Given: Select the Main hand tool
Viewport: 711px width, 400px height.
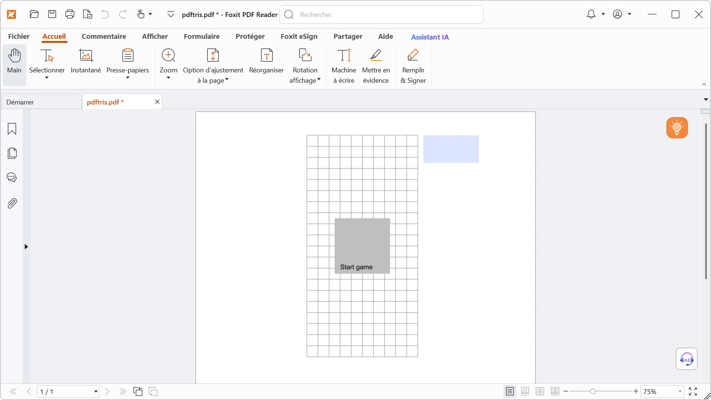Looking at the screenshot, I should pyautogui.click(x=14, y=65).
